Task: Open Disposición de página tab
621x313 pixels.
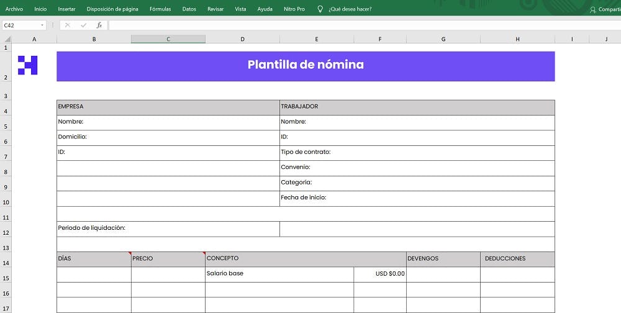Action: tap(112, 9)
